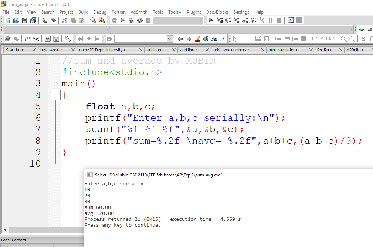Run the program with the green play icon

(x=122, y=20)
